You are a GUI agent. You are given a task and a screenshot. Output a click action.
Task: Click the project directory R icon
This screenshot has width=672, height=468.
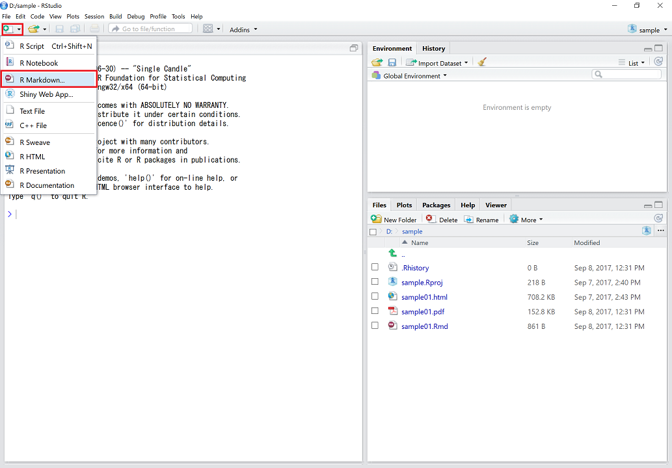click(x=647, y=231)
